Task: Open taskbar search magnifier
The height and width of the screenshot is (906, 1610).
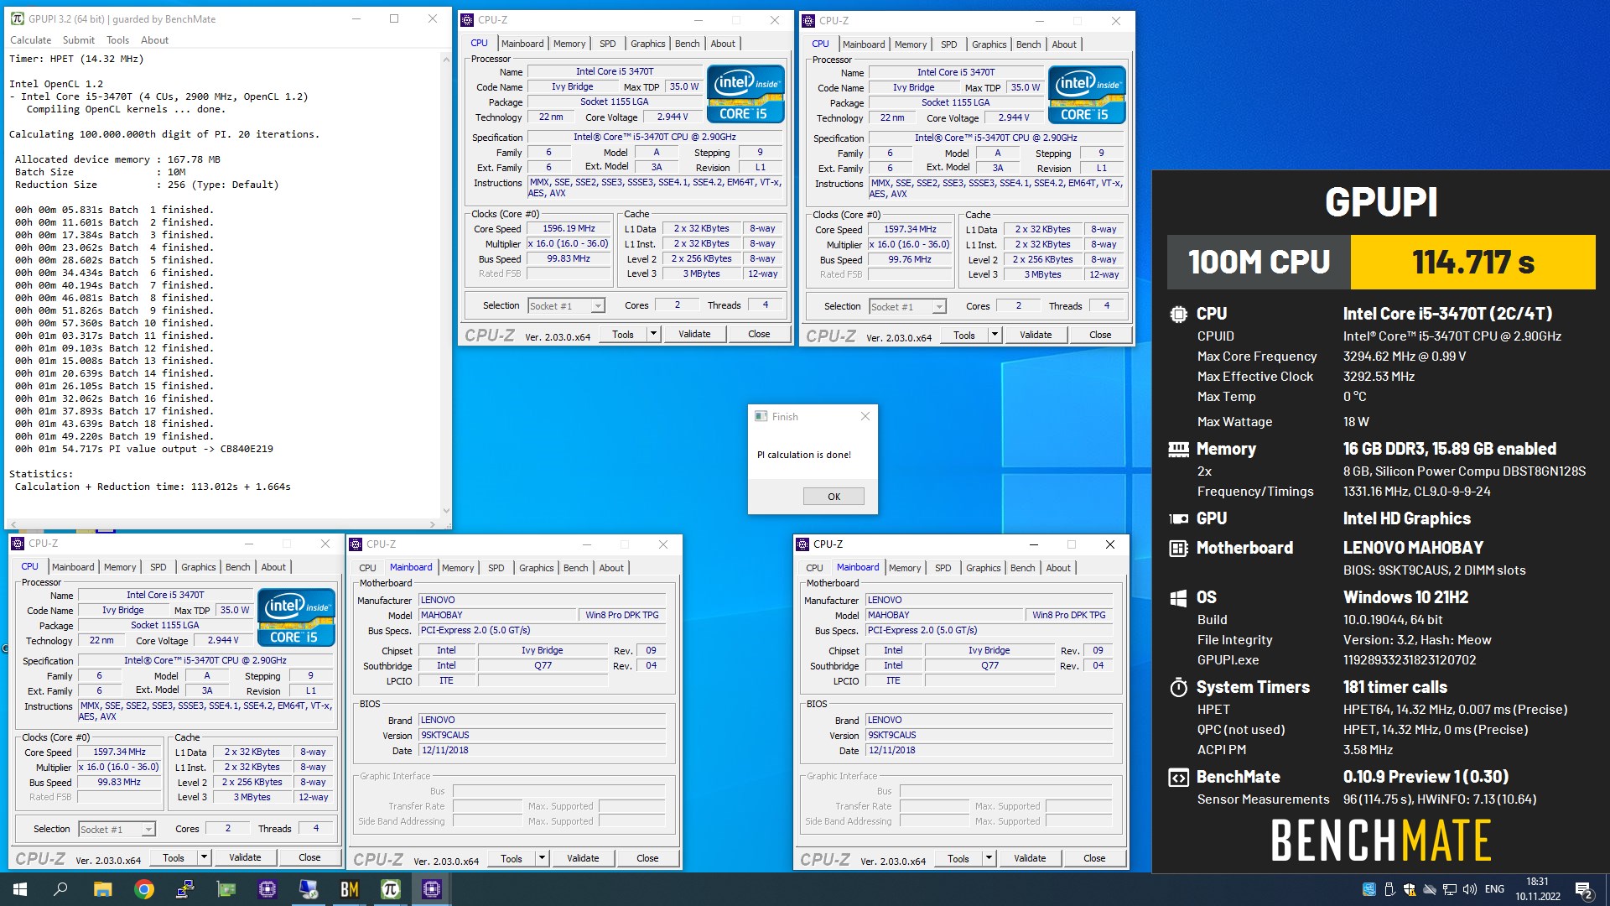Action: [x=60, y=889]
